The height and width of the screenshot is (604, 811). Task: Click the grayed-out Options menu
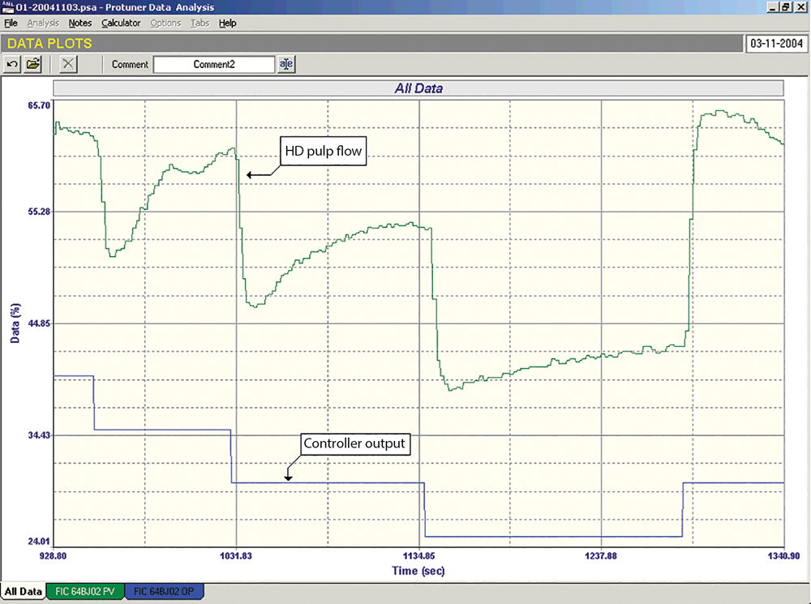click(165, 23)
